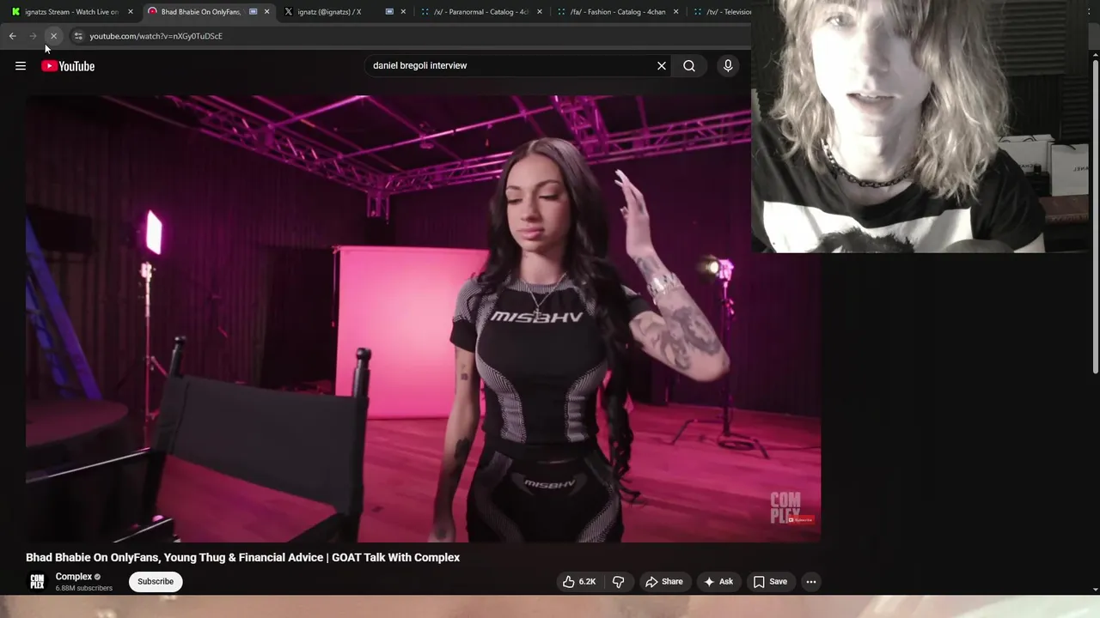The height and width of the screenshot is (618, 1100).
Task: Clear the search box with X
Action: click(x=662, y=66)
